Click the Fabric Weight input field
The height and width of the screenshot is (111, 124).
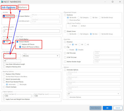tap(46, 96)
